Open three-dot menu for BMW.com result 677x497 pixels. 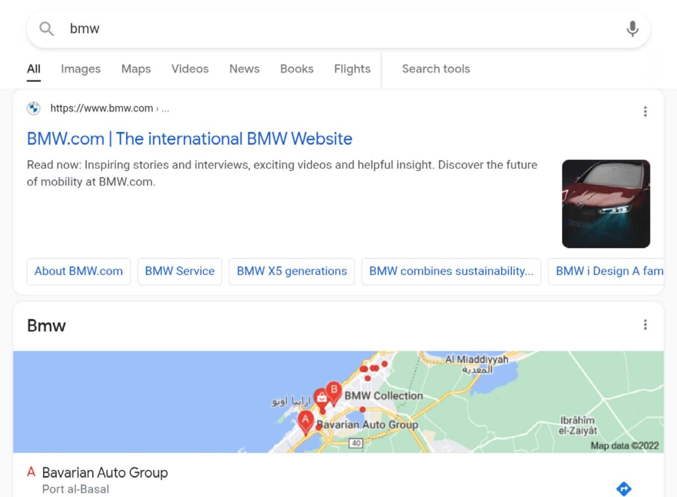click(645, 112)
